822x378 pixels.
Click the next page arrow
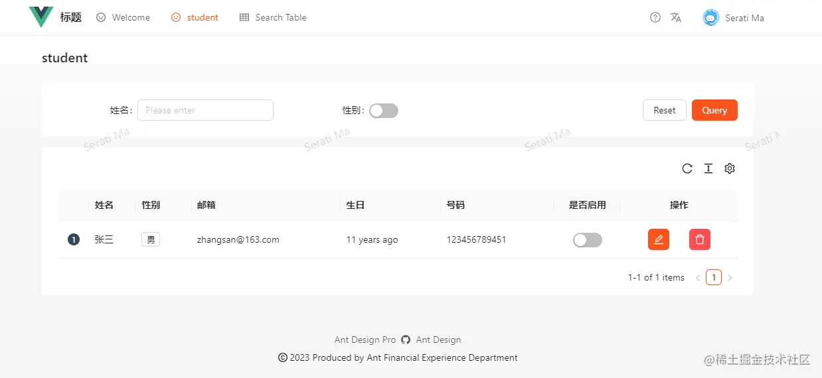[x=730, y=278]
